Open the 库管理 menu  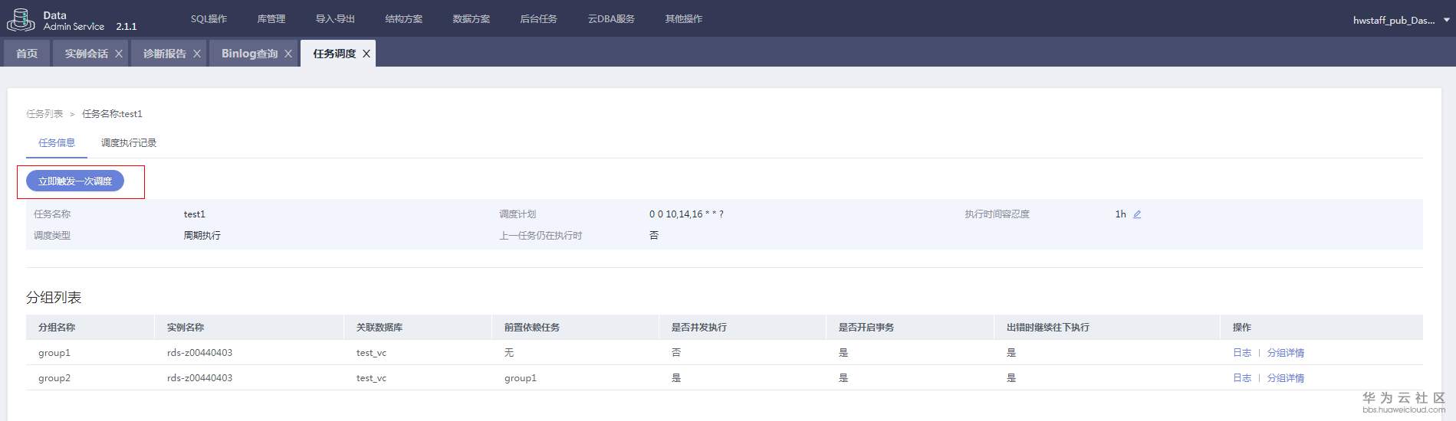(x=271, y=19)
